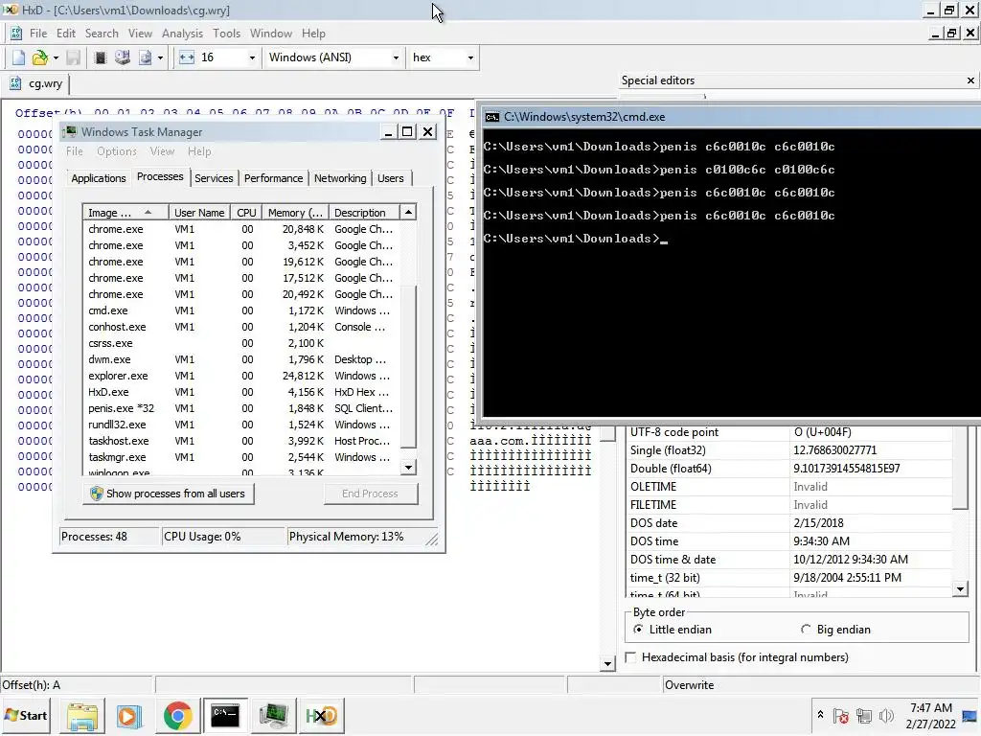Select the HxD.exe process row
The height and width of the screenshot is (736, 981).
(x=240, y=392)
